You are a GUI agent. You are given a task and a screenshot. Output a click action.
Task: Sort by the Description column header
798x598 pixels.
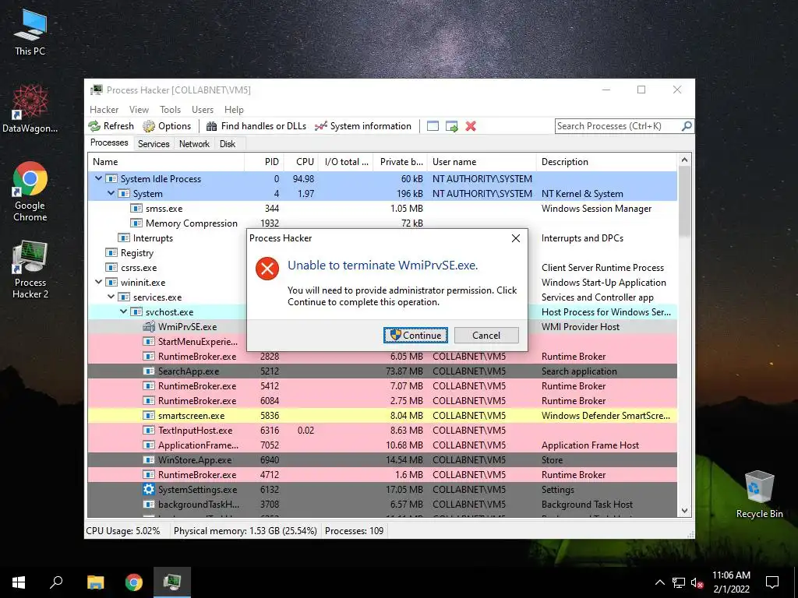(606, 162)
